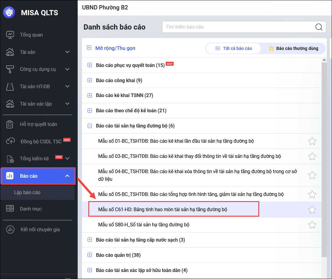This screenshot has height=279, width=332.
Task: Click the Báo cáo bar chart icon
Action: coord(10,176)
